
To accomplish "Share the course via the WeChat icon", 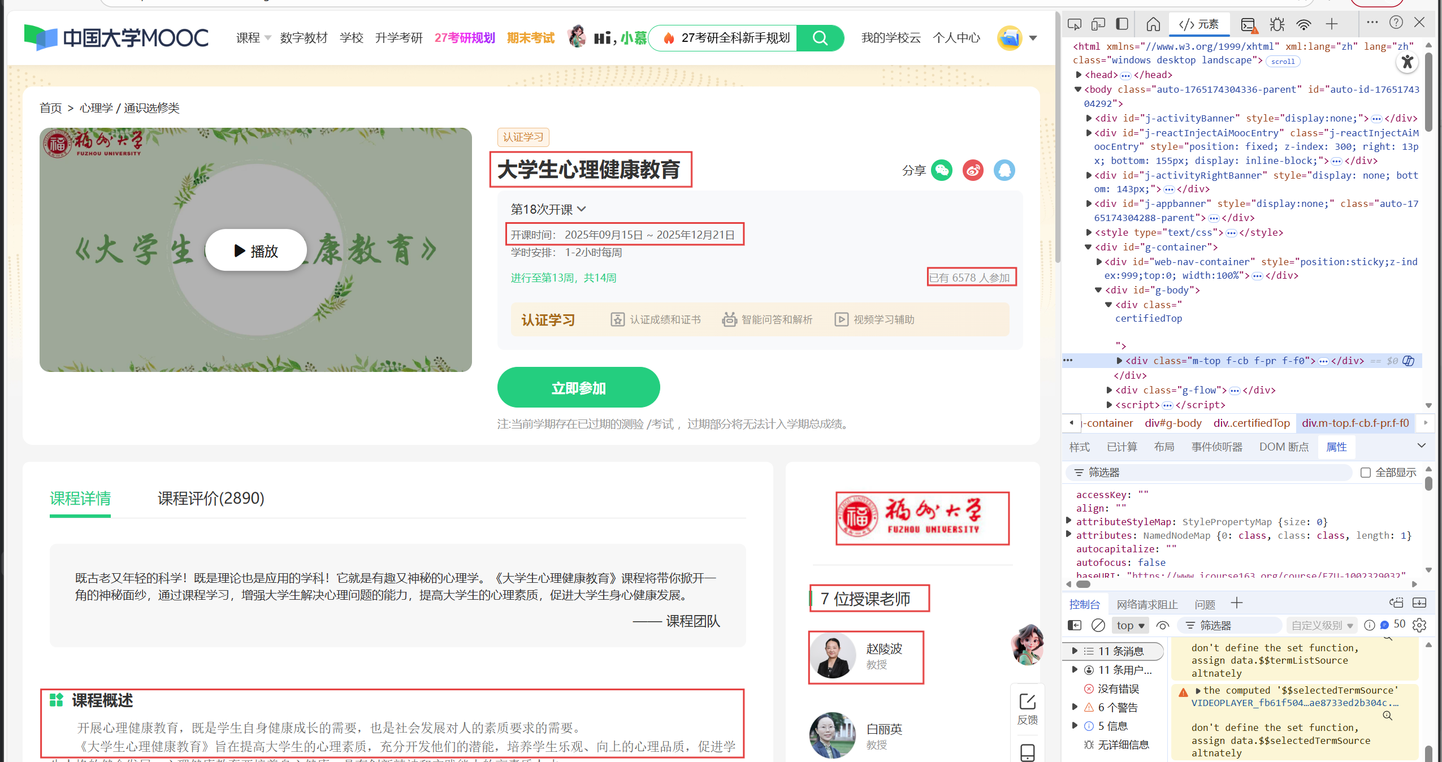I will [941, 170].
